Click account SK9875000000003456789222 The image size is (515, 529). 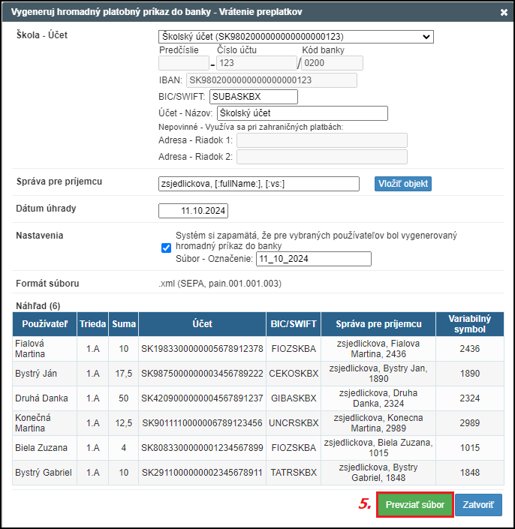(202, 374)
